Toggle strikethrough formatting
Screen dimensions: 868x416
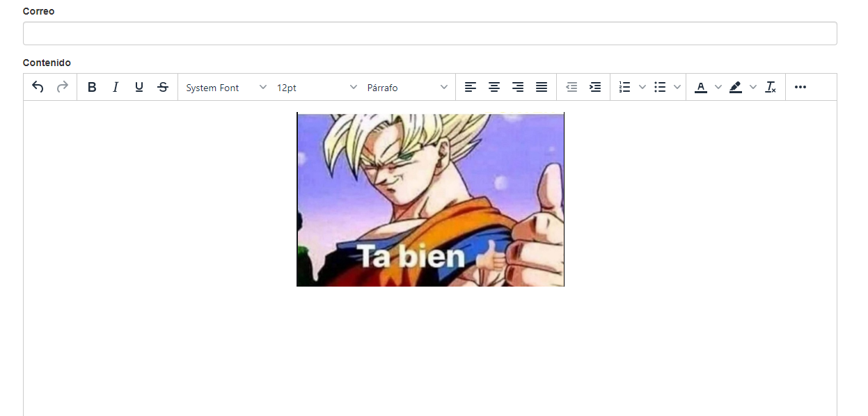coord(163,87)
